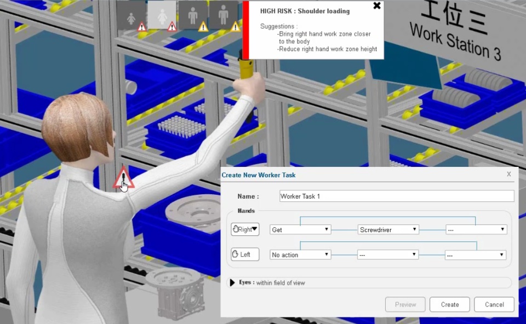Click the HIGH RISK : Shoulder loading heading
The image size is (526, 324).
pos(305,11)
